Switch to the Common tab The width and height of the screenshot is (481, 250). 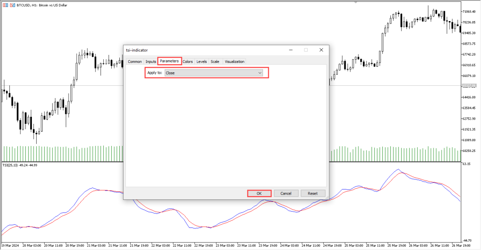(135, 61)
